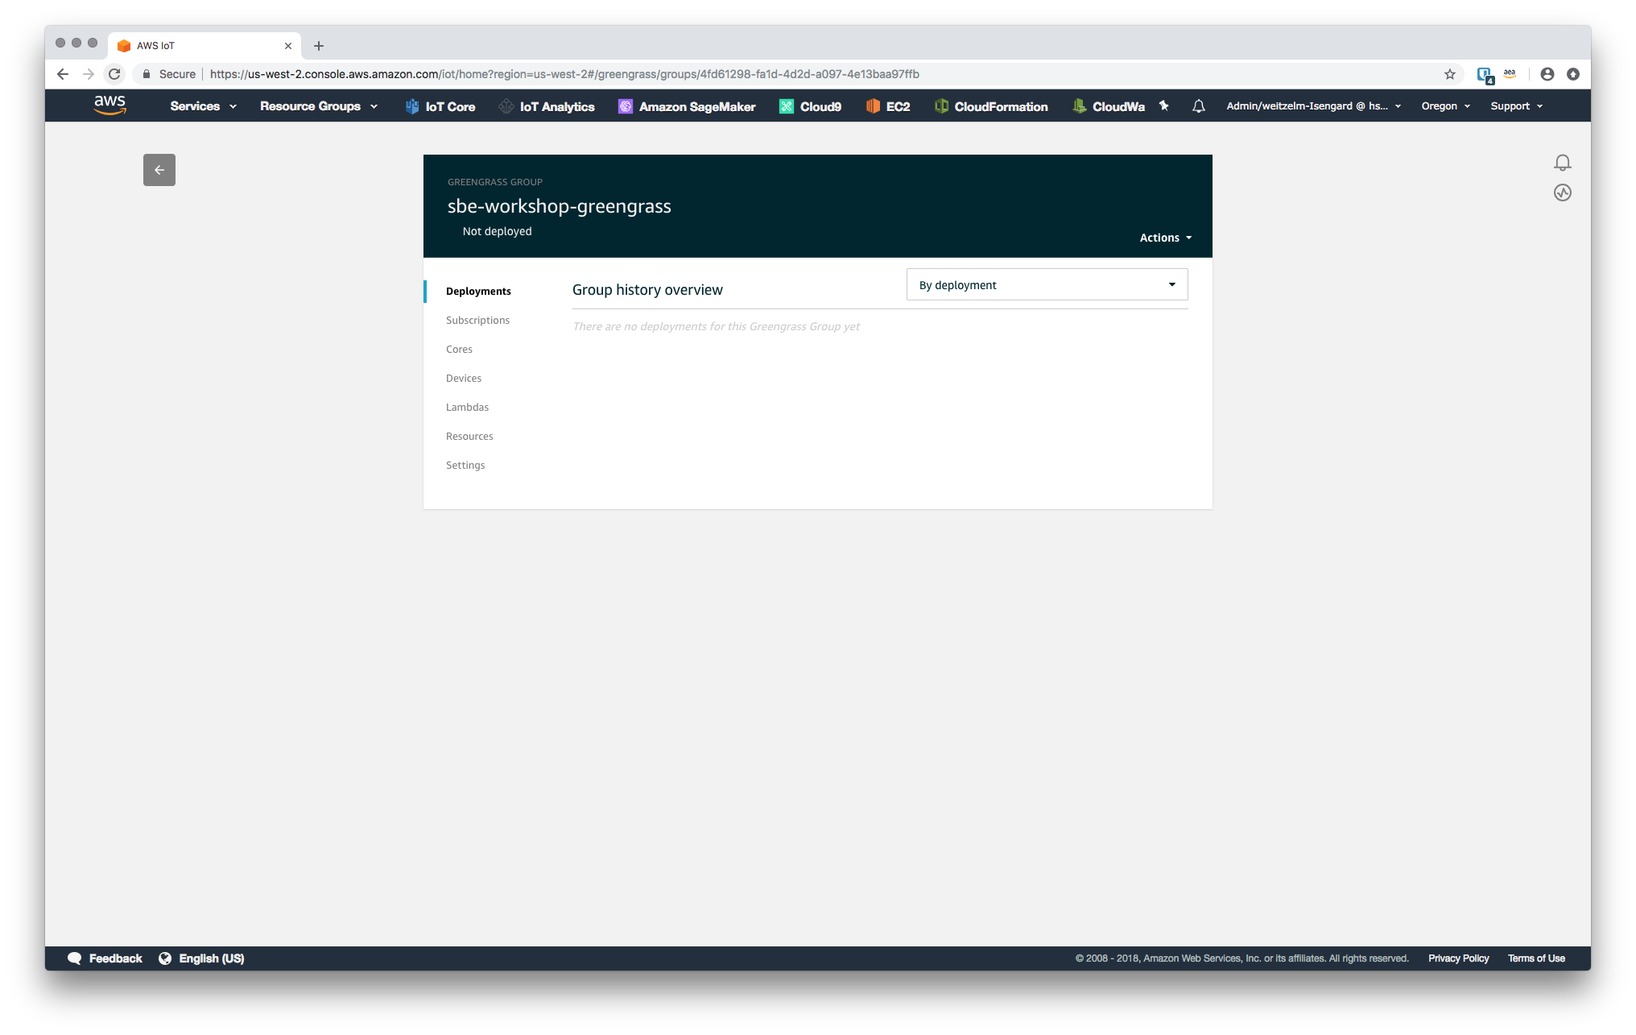Open the Privacy Policy link
The height and width of the screenshot is (1035, 1636).
click(1458, 958)
